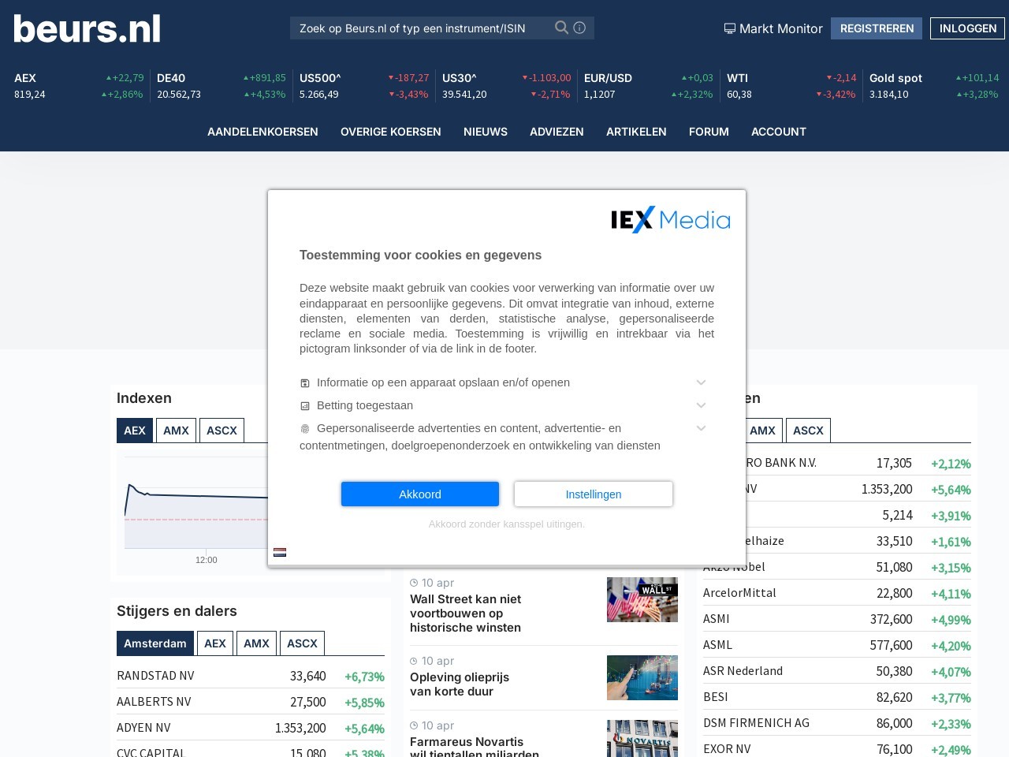
Task: Click the INLOGGEN button
Action: (968, 28)
